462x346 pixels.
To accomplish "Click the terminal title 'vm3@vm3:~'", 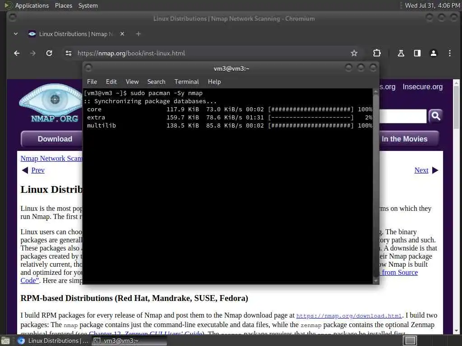I will click(x=231, y=68).
